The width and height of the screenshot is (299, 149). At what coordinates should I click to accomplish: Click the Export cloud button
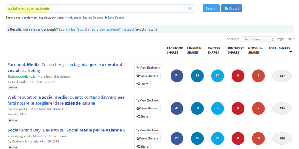tap(231, 8)
